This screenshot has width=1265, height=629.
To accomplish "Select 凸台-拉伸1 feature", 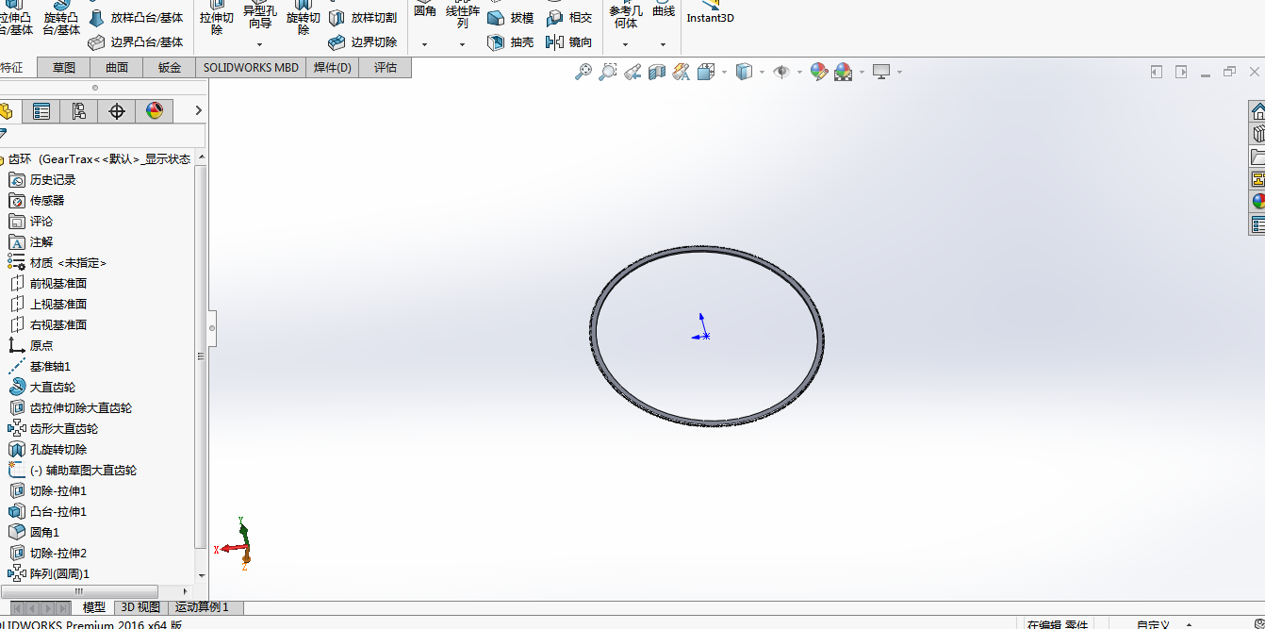I will tap(47, 512).
